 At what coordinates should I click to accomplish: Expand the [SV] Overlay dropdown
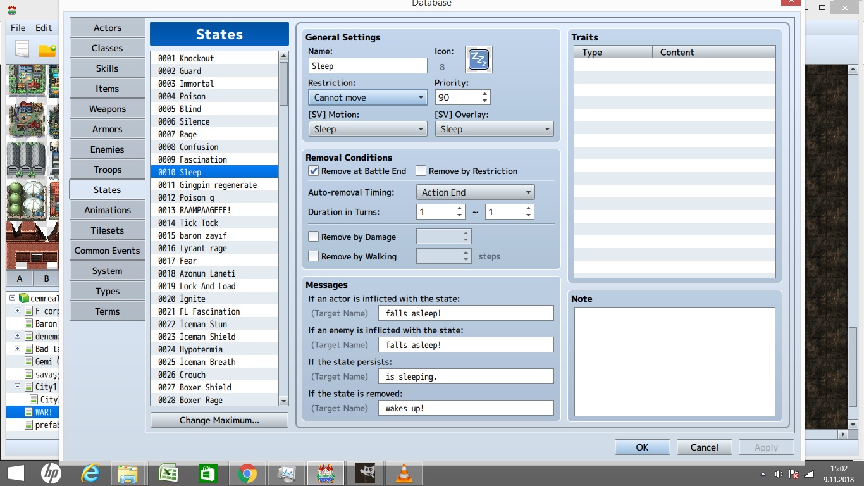pos(494,129)
